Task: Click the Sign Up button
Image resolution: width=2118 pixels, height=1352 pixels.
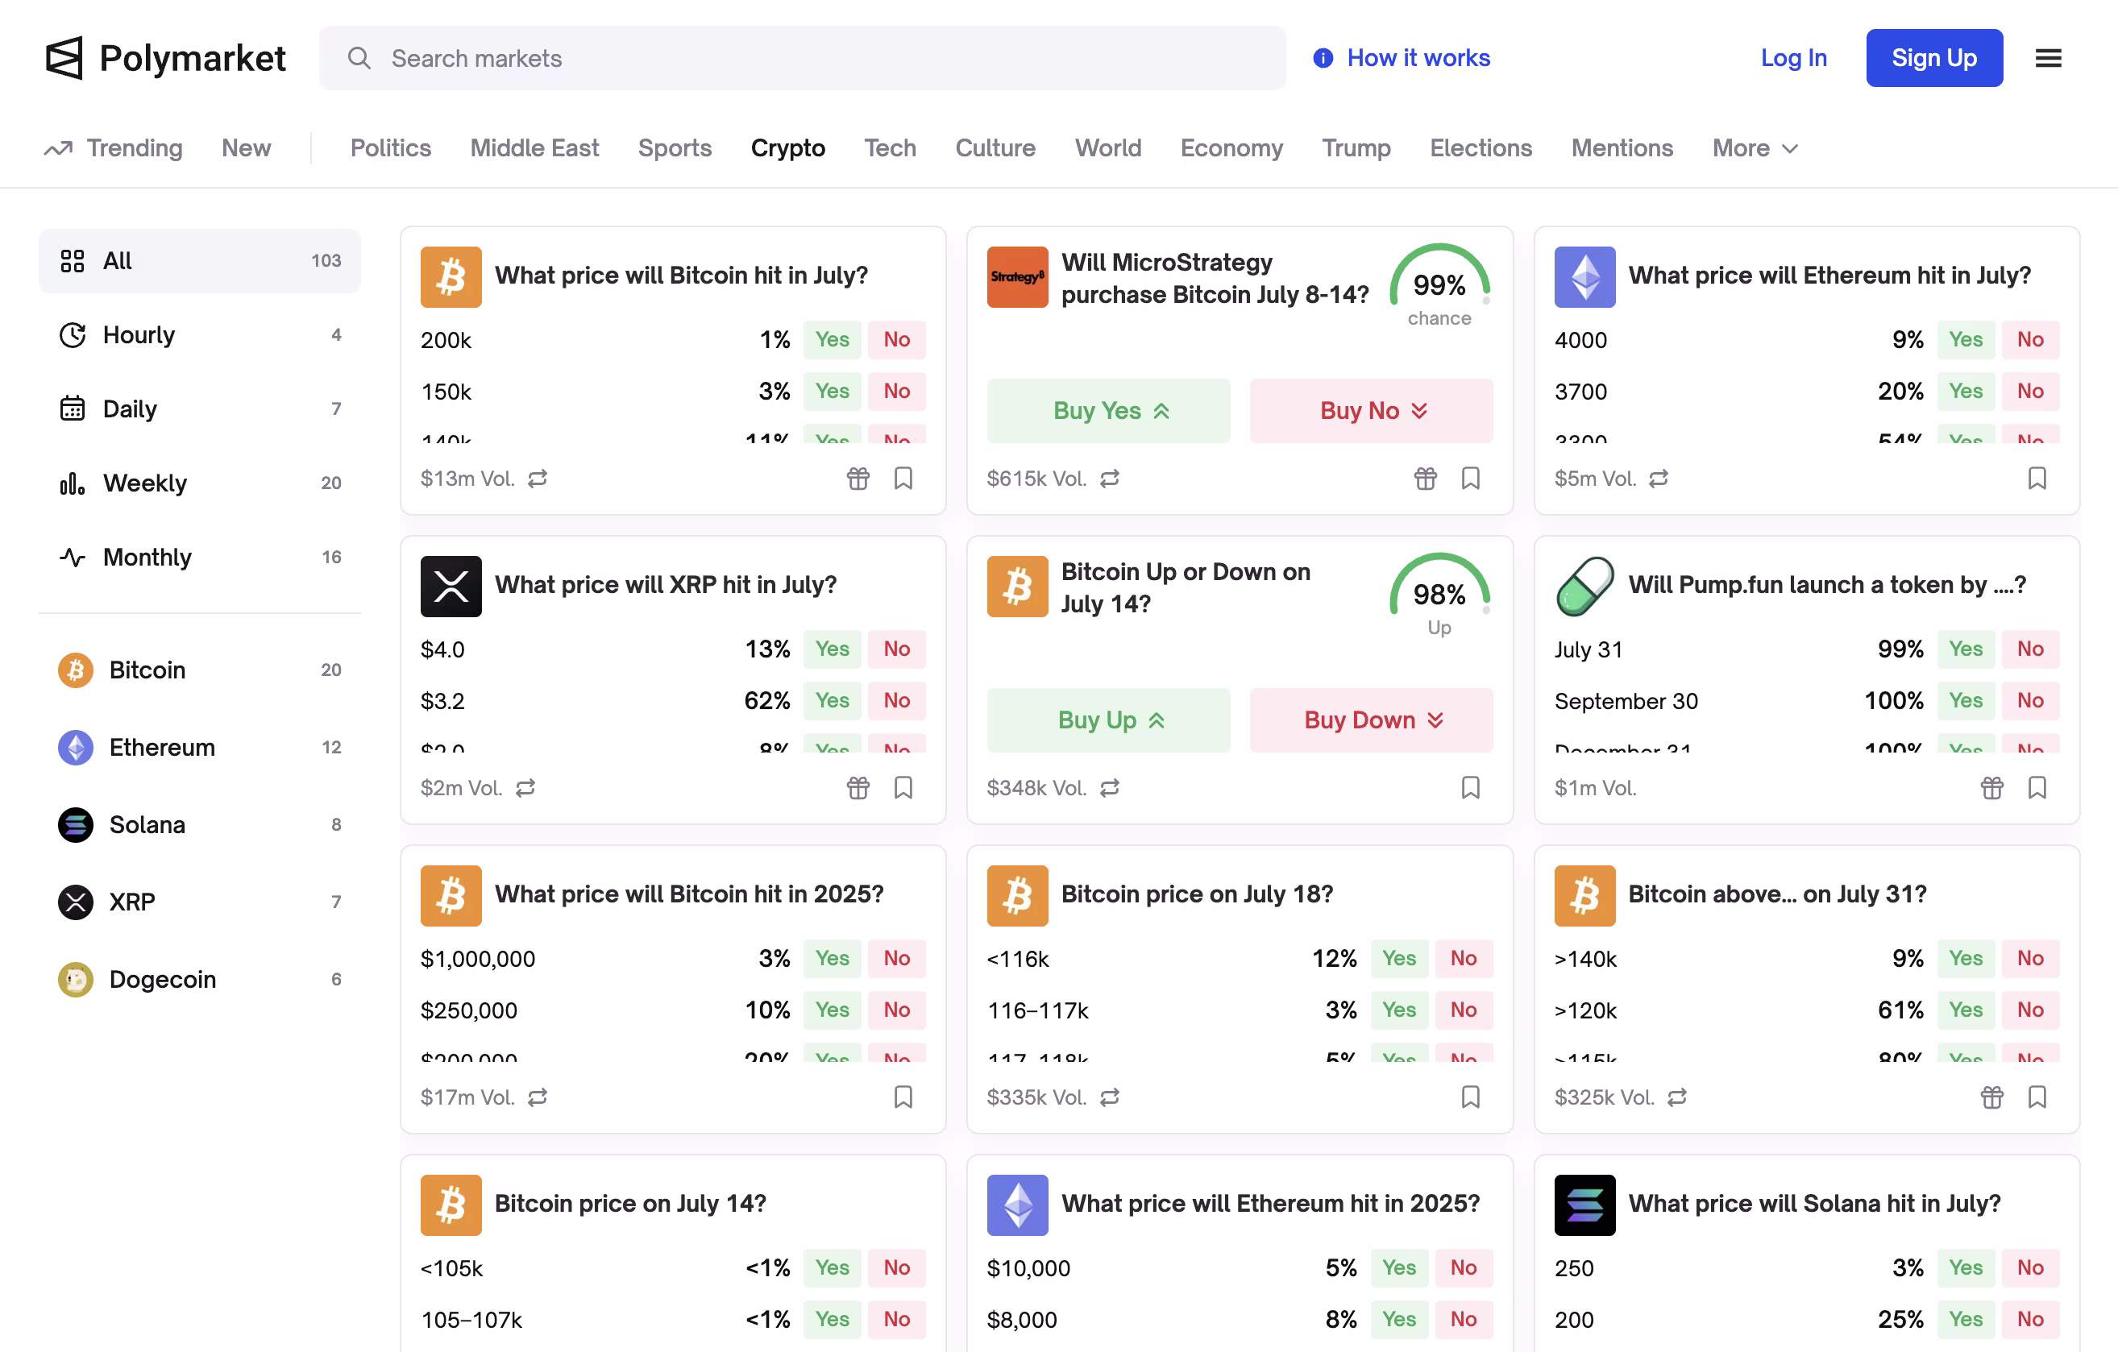Action: click(x=1934, y=58)
